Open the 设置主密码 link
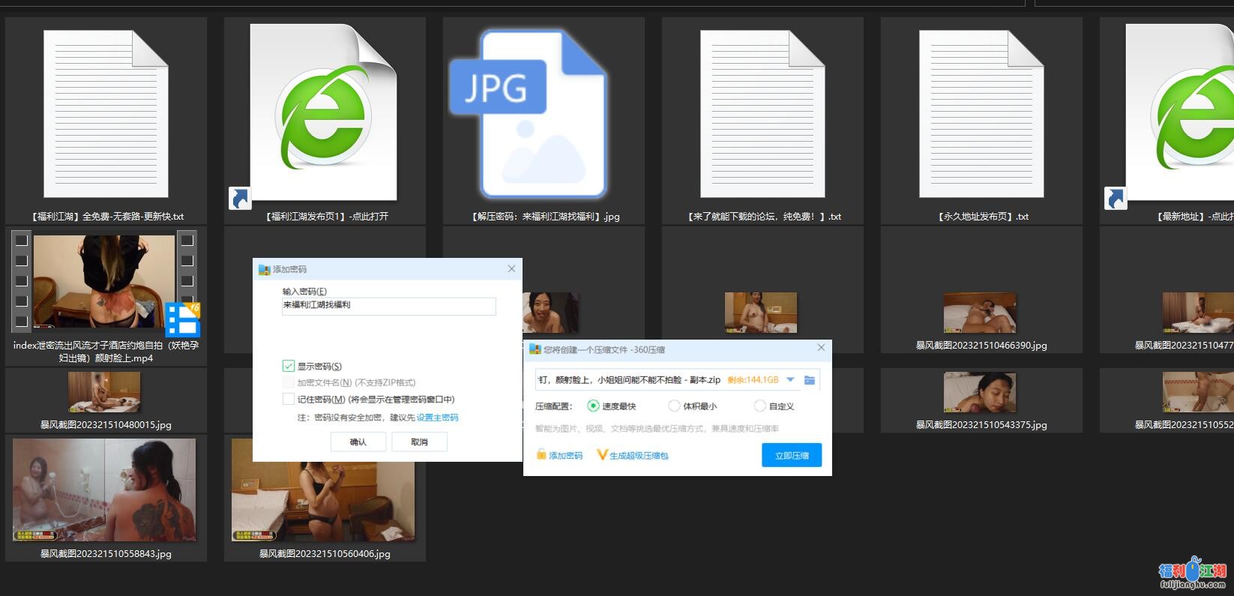Image resolution: width=1234 pixels, height=596 pixels. [437, 418]
